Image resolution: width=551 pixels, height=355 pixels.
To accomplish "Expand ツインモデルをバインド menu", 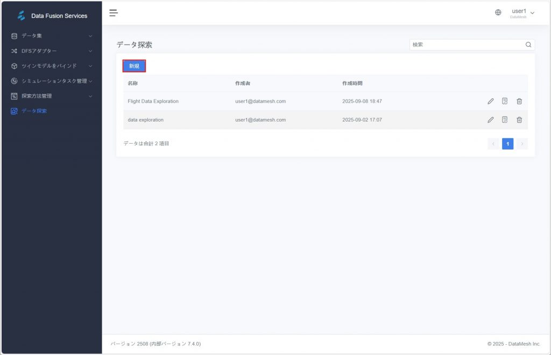I will 51,66.
